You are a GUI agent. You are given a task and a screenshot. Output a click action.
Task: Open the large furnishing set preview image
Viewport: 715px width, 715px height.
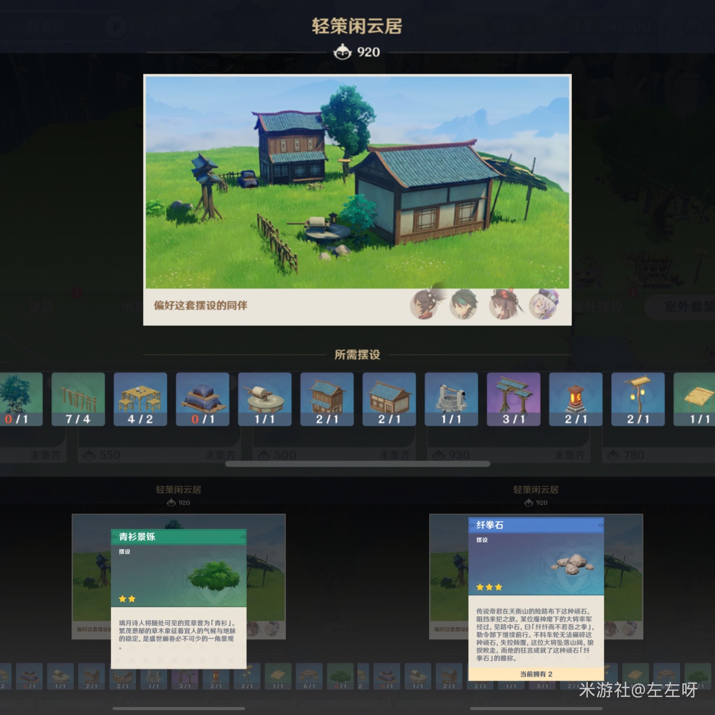coord(357,182)
